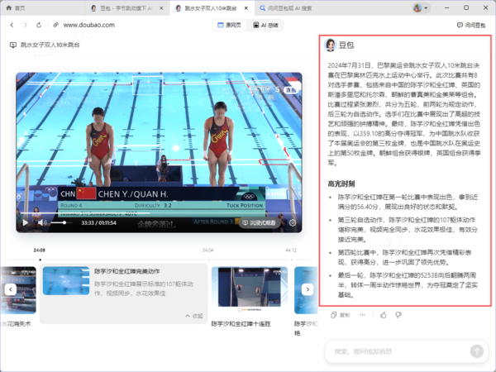Image resolution: width=496 pixels, height=372 pixels.
Task: Show next highlight clips with right chevron
Action: coord(308,289)
